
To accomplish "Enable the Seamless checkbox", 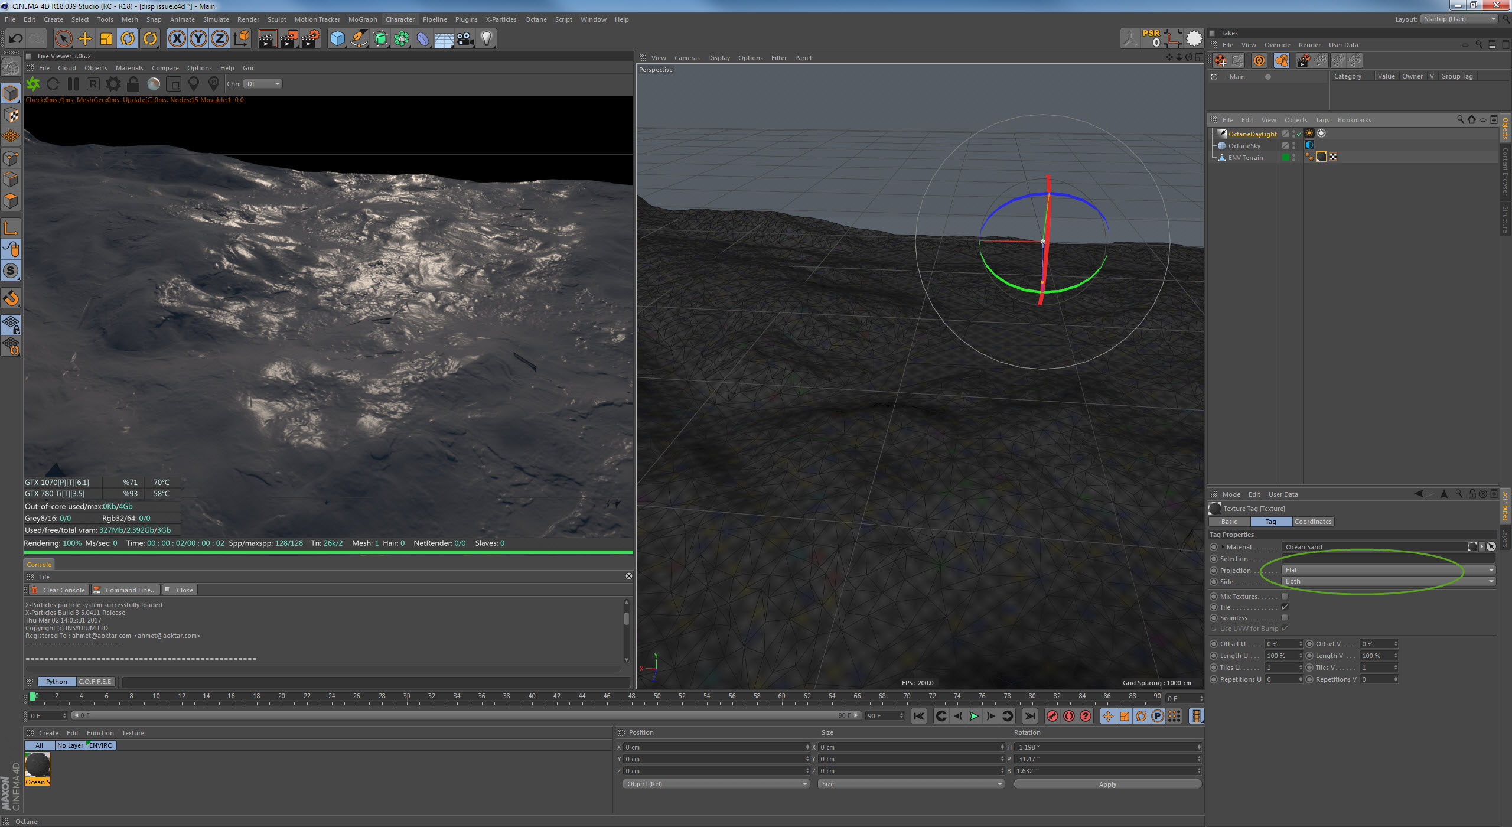I will pos(1285,618).
